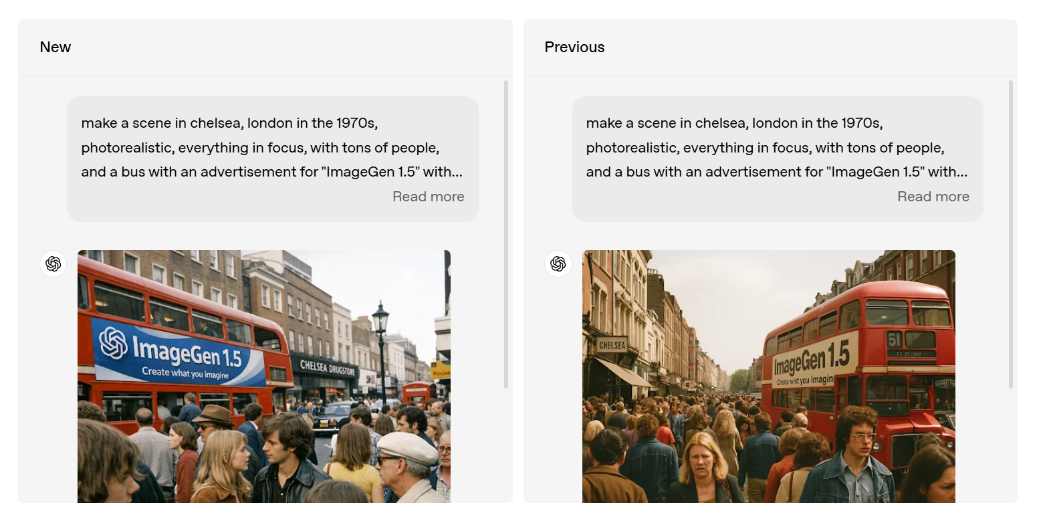Click the OpenAI logo on blue bus advertisement
Image resolution: width=1043 pixels, height=531 pixels.
(113, 341)
